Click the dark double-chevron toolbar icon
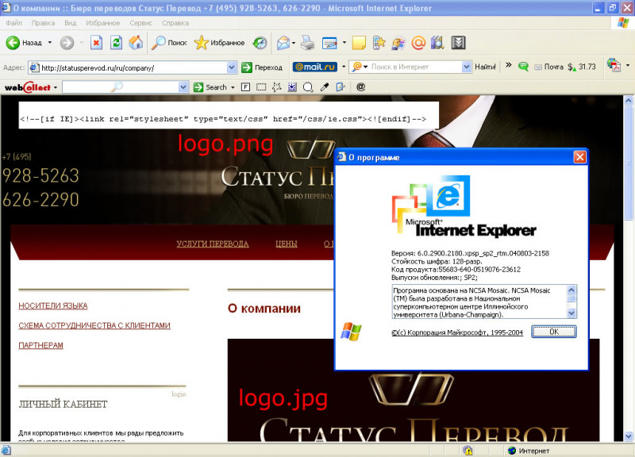The image size is (635, 457). coord(459,43)
